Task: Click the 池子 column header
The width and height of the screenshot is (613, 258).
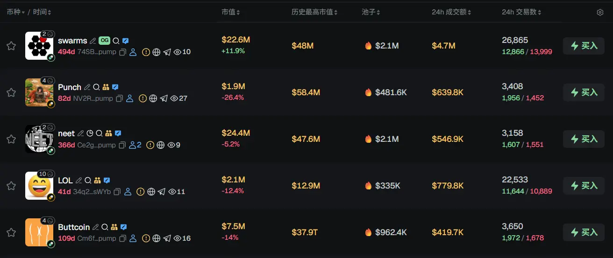Action: tap(371, 12)
